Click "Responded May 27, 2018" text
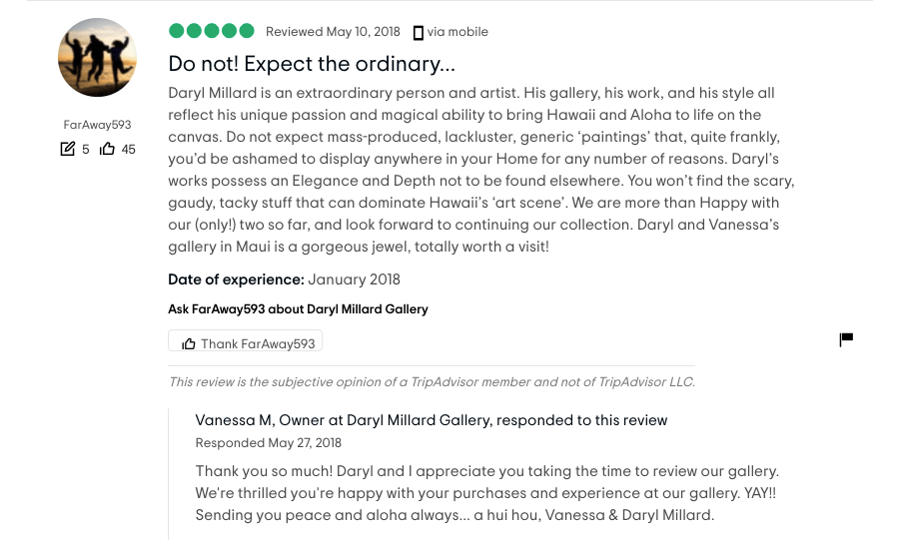Image resolution: width=900 pixels, height=540 pixels. click(268, 443)
